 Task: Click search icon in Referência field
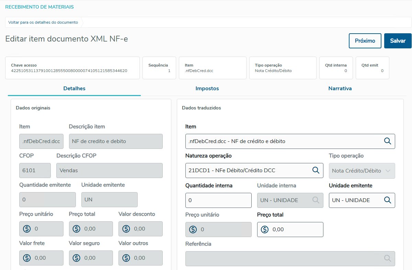[387, 258]
